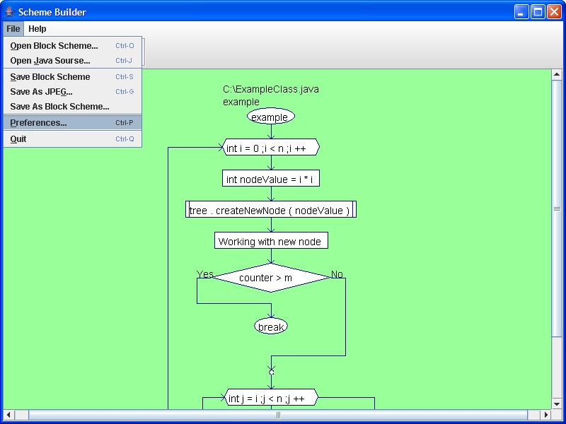Viewport: 566px width, 424px height.
Task: Click the 'Yes' branch label
Action: tap(204, 274)
